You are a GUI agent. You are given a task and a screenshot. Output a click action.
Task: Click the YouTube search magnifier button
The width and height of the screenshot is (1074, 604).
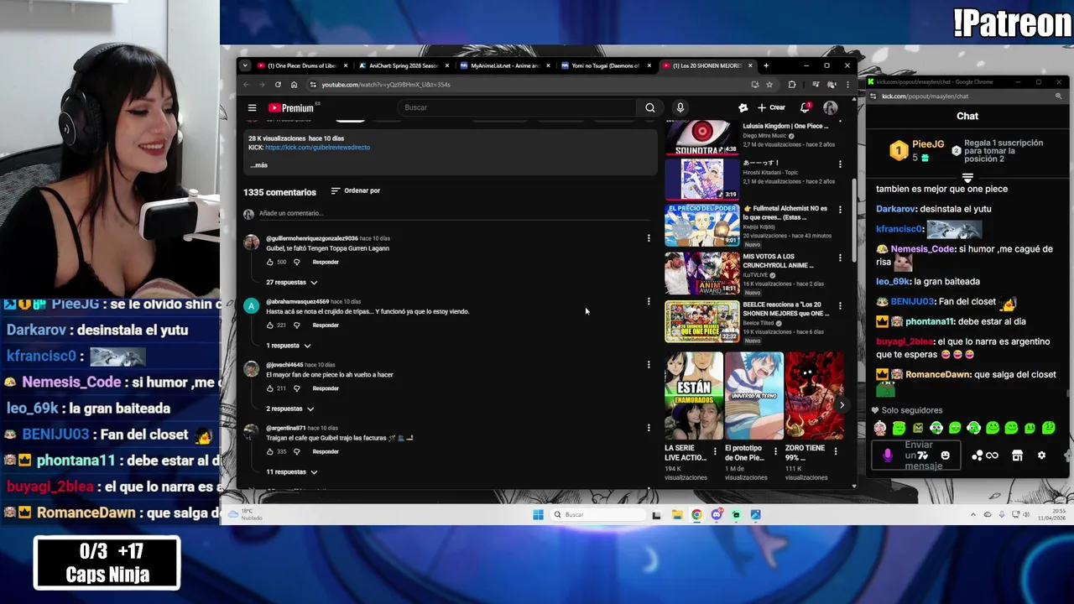[x=649, y=107]
